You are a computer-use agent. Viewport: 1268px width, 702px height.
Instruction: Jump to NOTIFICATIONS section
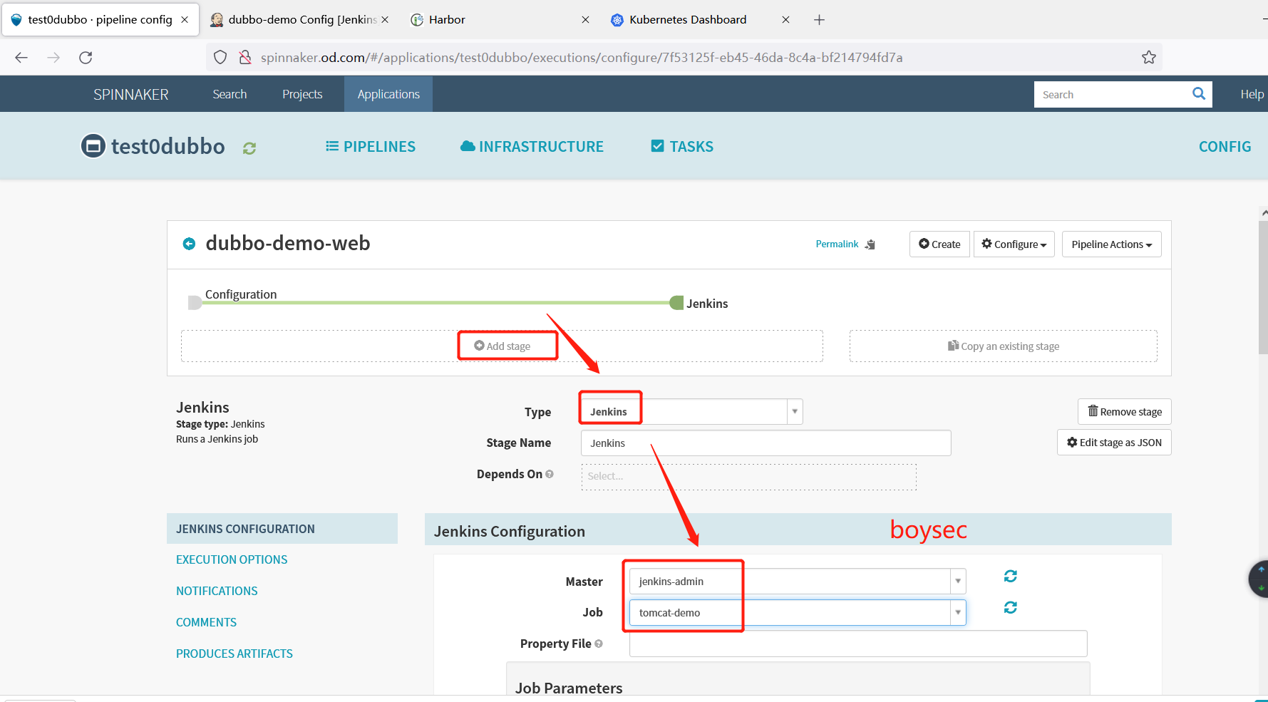coord(217,592)
